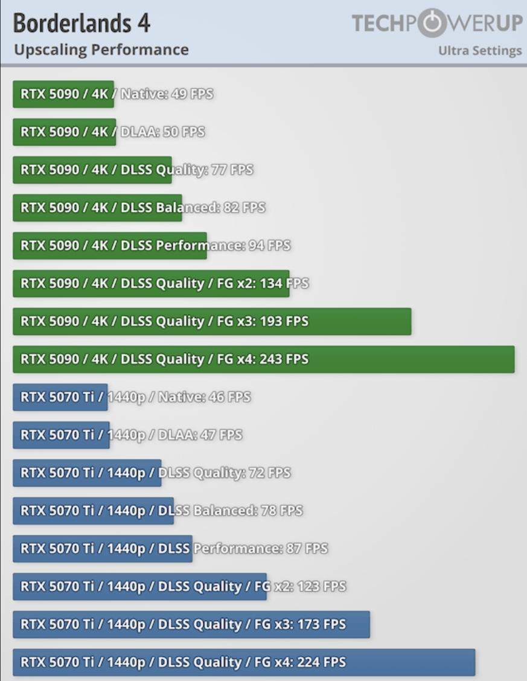Viewport: 527px width, 681px height.
Task: Click the RTX 5090 DLSS Balanced 82 FPS bar
Action: coord(97,208)
